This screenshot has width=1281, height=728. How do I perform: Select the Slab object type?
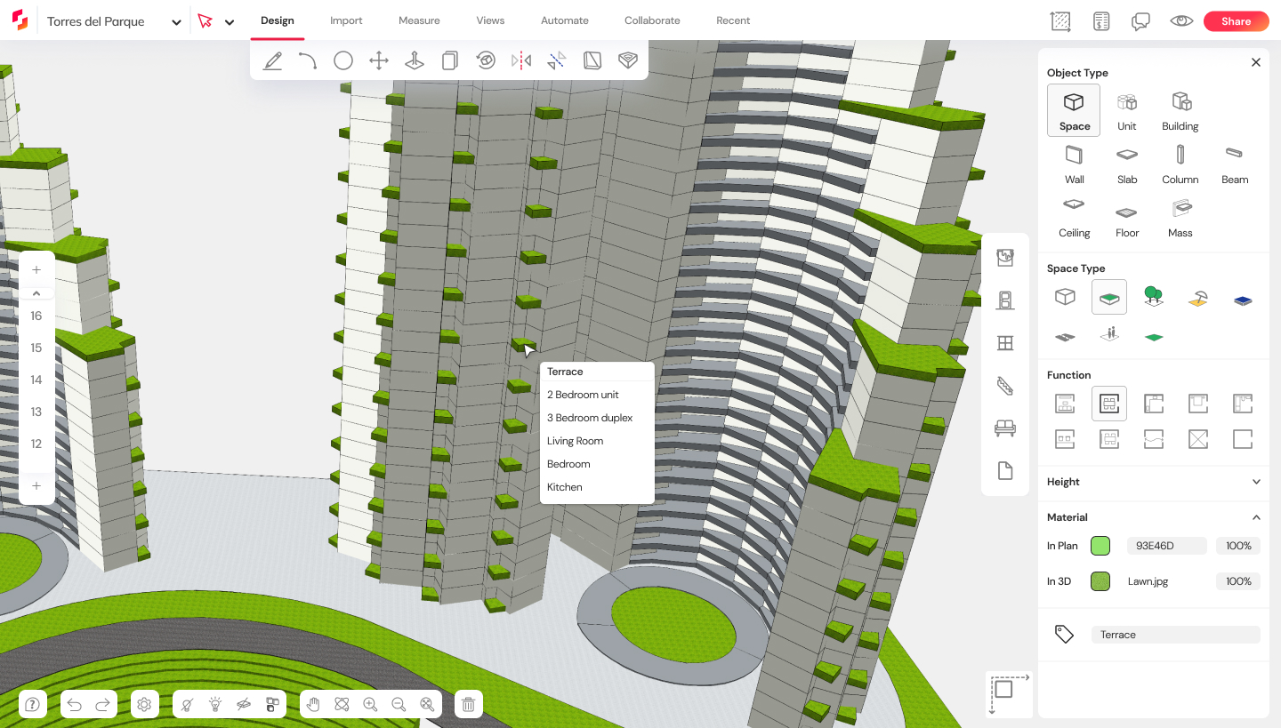click(1126, 164)
